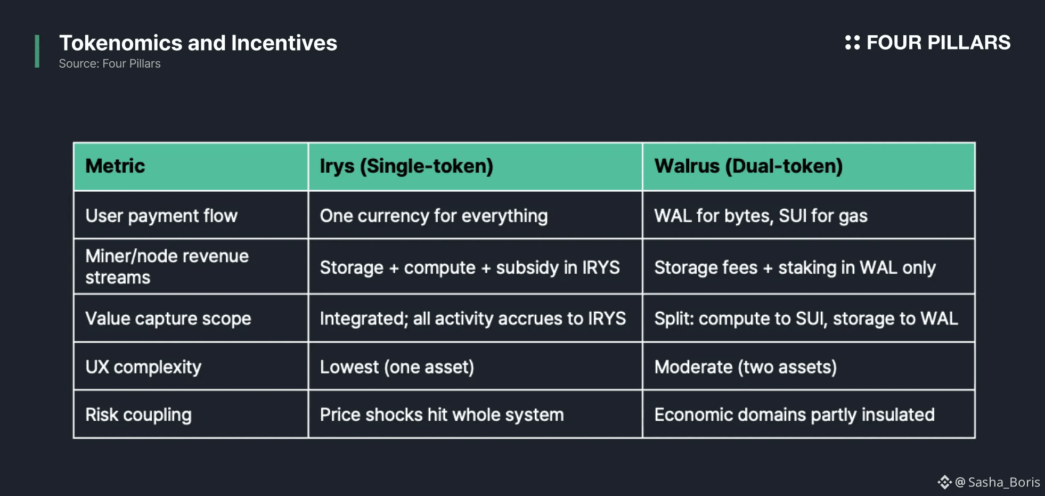Select the "Irys (Single-token)" column header
Viewport: 1045px width, 496px height.
406,166
